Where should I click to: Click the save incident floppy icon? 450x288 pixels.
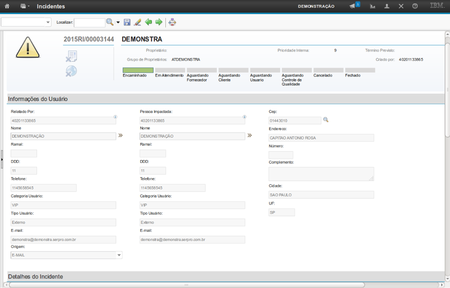tap(127, 22)
